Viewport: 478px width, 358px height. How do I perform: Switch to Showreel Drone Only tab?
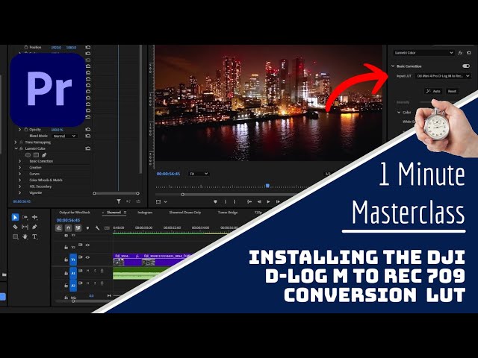point(185,212)
